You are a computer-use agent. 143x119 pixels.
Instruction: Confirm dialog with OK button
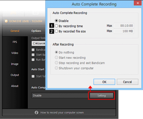coord(104,82)
